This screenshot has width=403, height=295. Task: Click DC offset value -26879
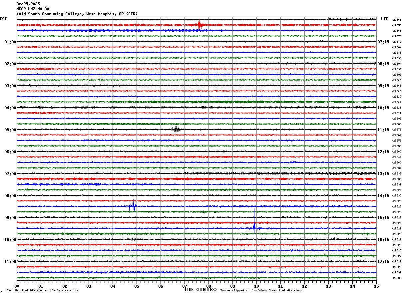click(397, 42)
